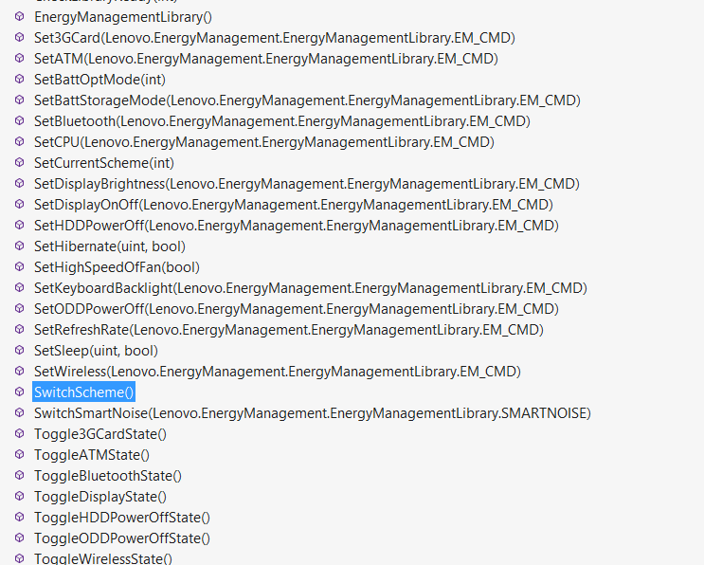
Task: Click the method icon beside ToggleHDDPowerOffState()
Action: tap(19, 518)
